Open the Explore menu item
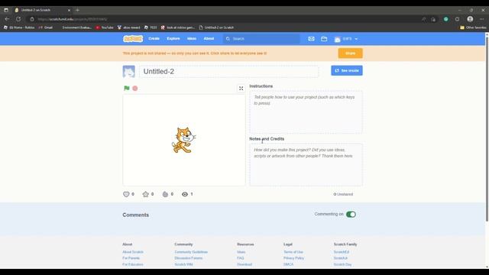The image size is (489, 275). (173, 39)
